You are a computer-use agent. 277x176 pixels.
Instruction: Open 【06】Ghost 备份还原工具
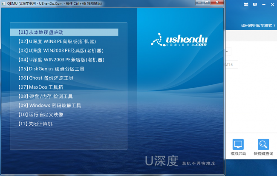coord(46,78)
